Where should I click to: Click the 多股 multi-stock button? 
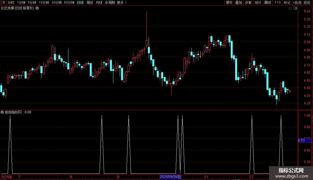point(248,2)
